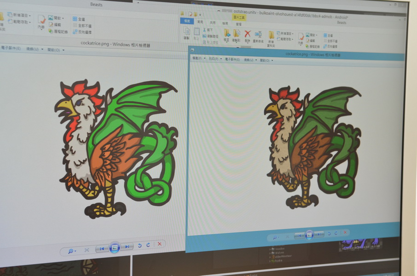Go to next image in the background photo viewer
Image resolution: width=417 pixels, height=276 pixels.
(127, 247)
